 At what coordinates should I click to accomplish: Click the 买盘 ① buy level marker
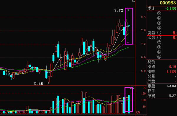pos(159,37)
